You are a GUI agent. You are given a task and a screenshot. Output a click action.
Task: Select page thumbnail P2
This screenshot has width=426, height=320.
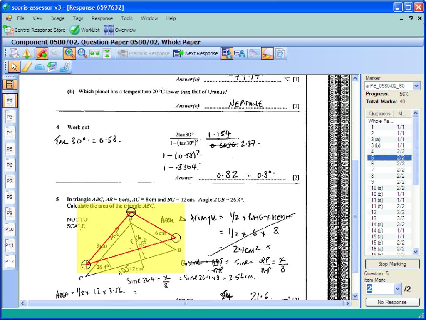point(10,101)
